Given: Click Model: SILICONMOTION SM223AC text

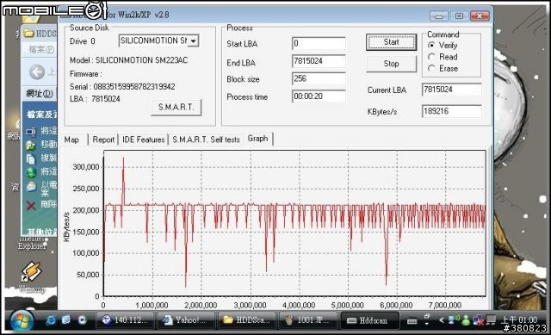Looking at the screenshot, I should [x=128, y=60].
